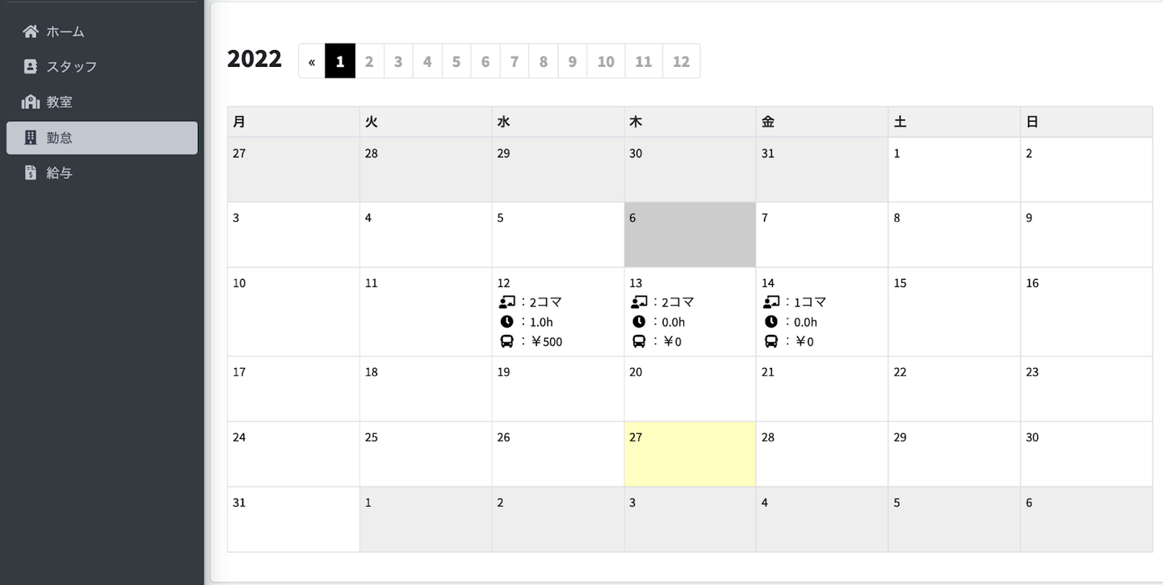Screen dimensions: 1163x585
Task: Open ホーム link in sidebar
Action: coord(65,31)
